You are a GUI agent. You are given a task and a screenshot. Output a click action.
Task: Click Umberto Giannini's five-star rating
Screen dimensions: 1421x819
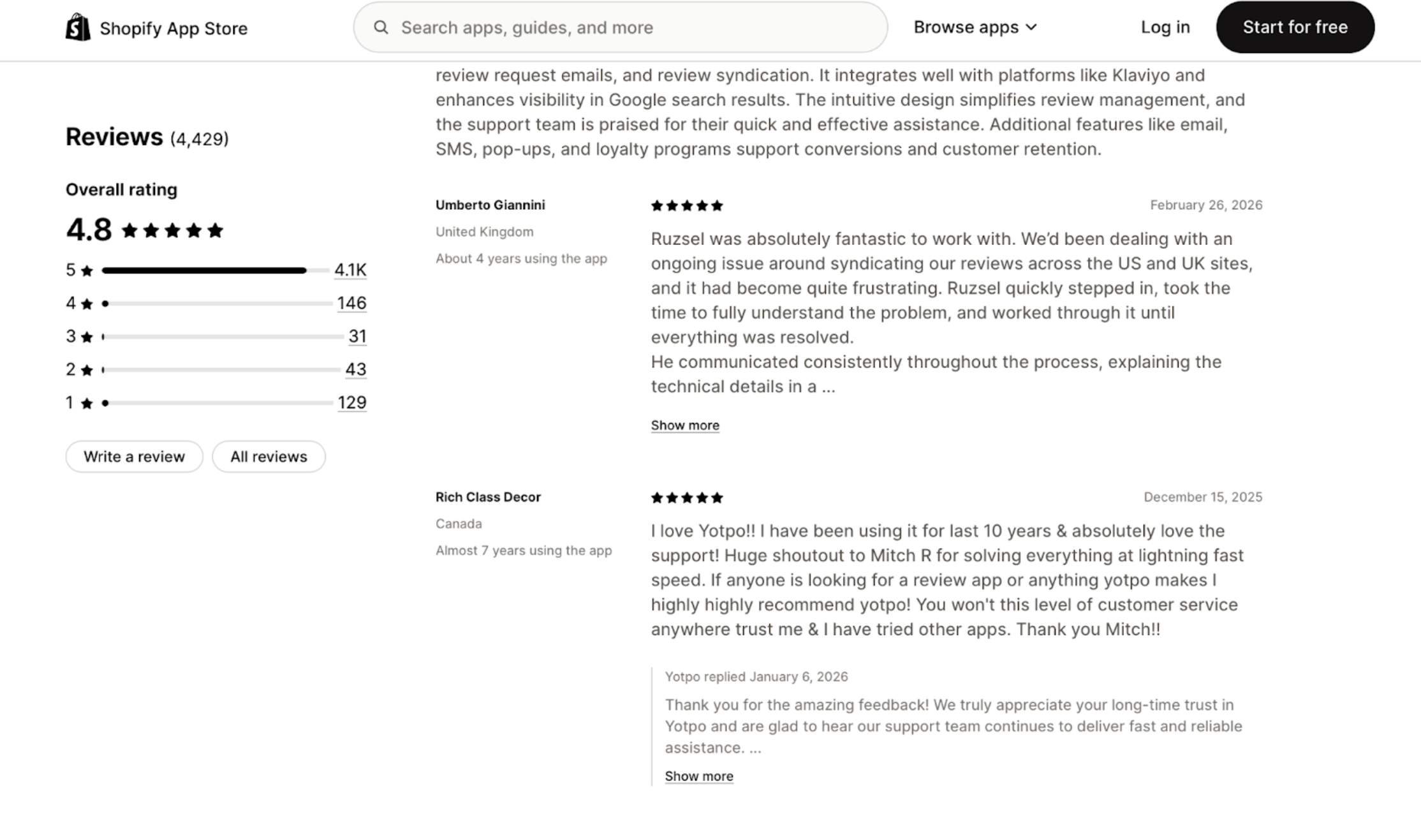pyautogui.click(x=686, y=205)
